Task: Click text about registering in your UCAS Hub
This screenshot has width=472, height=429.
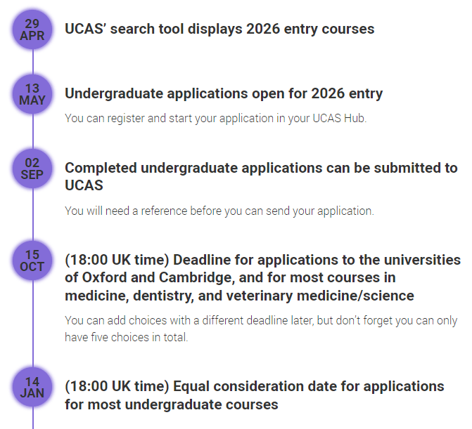Action: point(215,119)
